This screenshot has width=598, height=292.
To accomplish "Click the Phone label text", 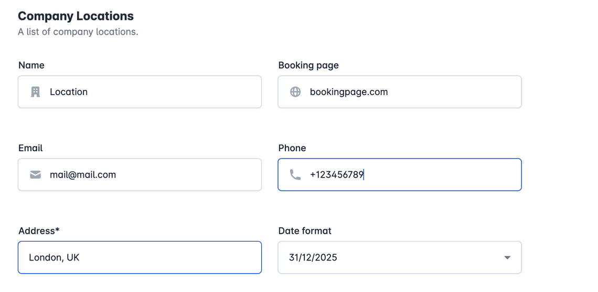I will pos(292,148).
